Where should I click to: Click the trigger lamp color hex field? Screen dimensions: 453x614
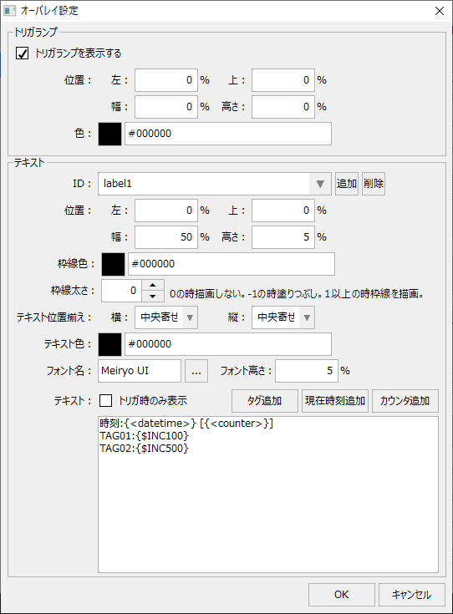[228, 134]
